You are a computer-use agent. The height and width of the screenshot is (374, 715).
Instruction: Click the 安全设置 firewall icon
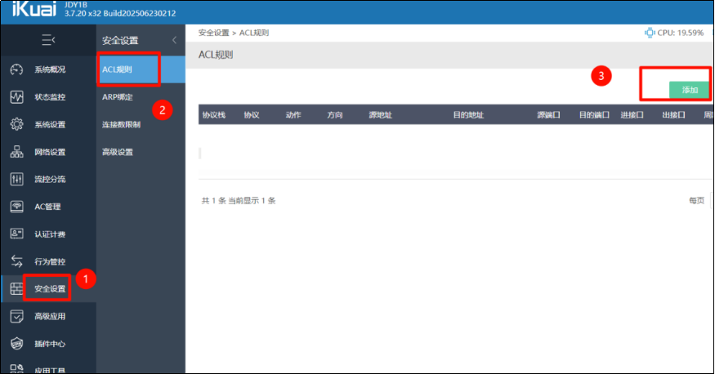[x=17, y=288]
